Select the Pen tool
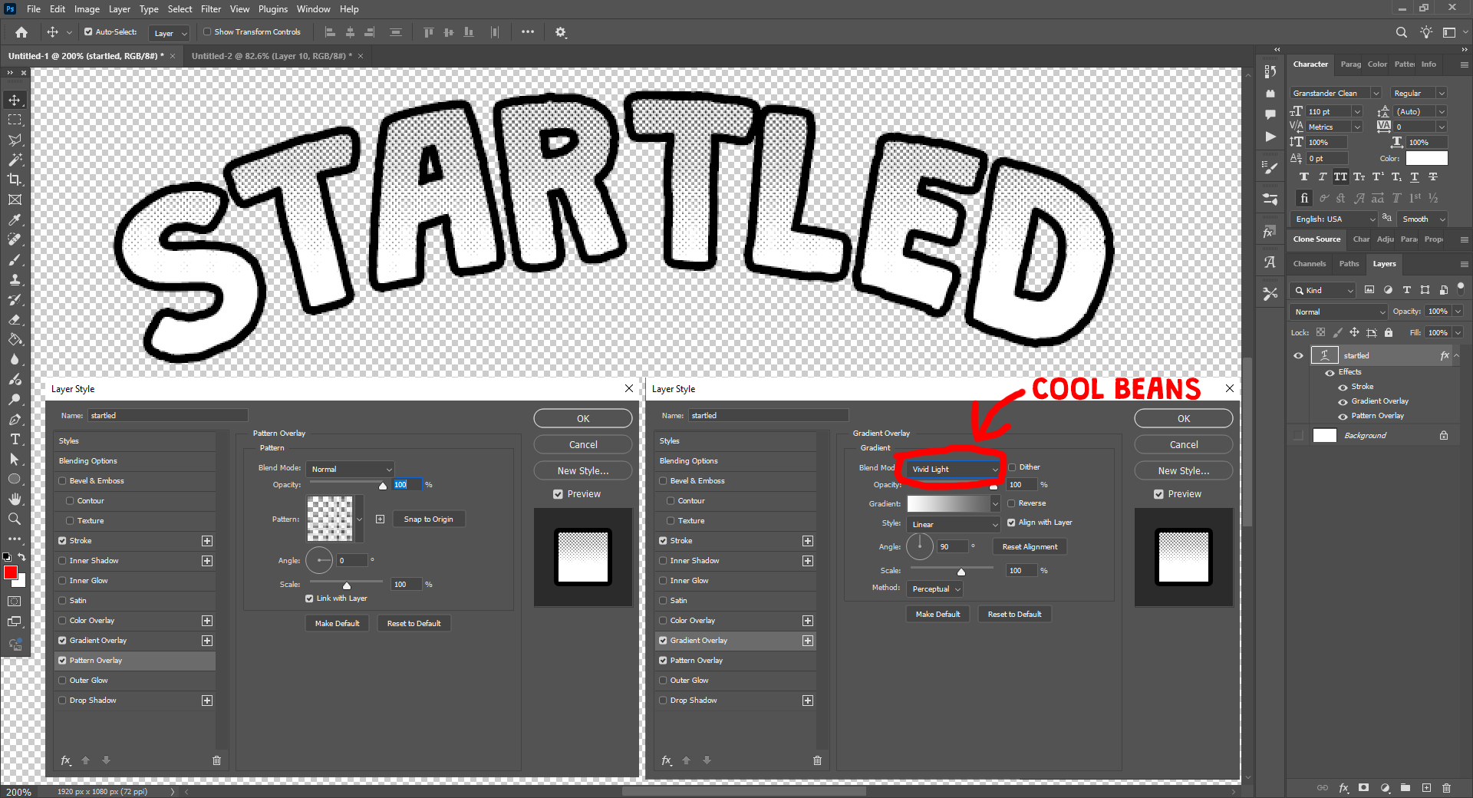The width and height of the screenshot is (1473, 798). pyautogui.click(x=15, y=419)
